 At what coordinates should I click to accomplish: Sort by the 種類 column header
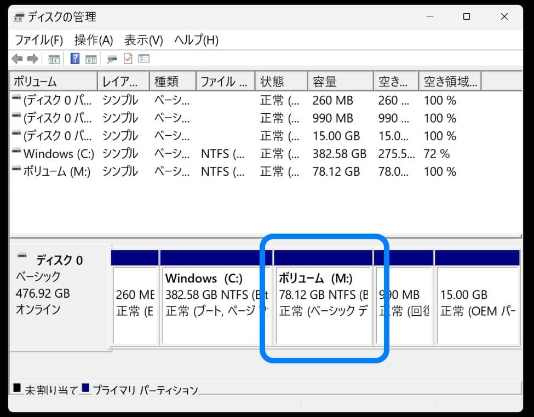click(173, 82)
